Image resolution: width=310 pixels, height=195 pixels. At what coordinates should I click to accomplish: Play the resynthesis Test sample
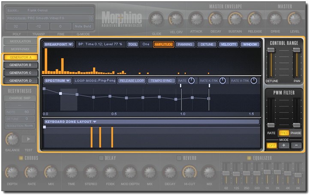tap(28, 139)
